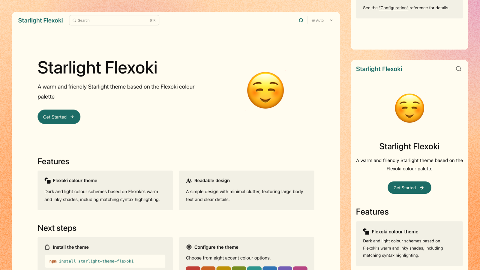
Task: Click the laptop icon beside the Auto label
Action: [x=313, y=20]
